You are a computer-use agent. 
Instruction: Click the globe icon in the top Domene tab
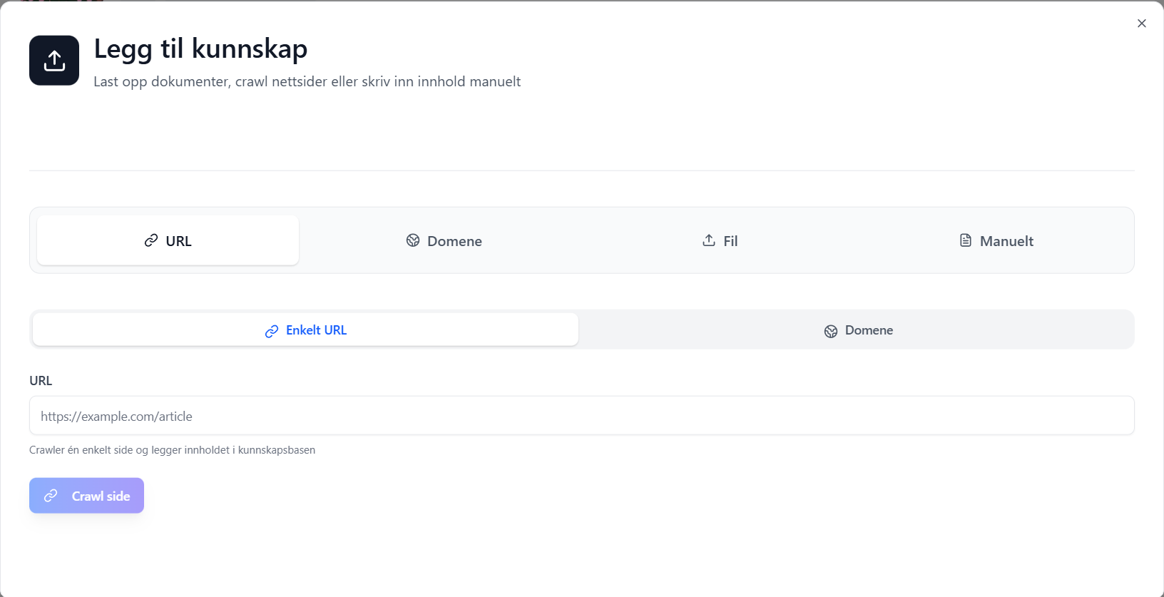[413, 240]
